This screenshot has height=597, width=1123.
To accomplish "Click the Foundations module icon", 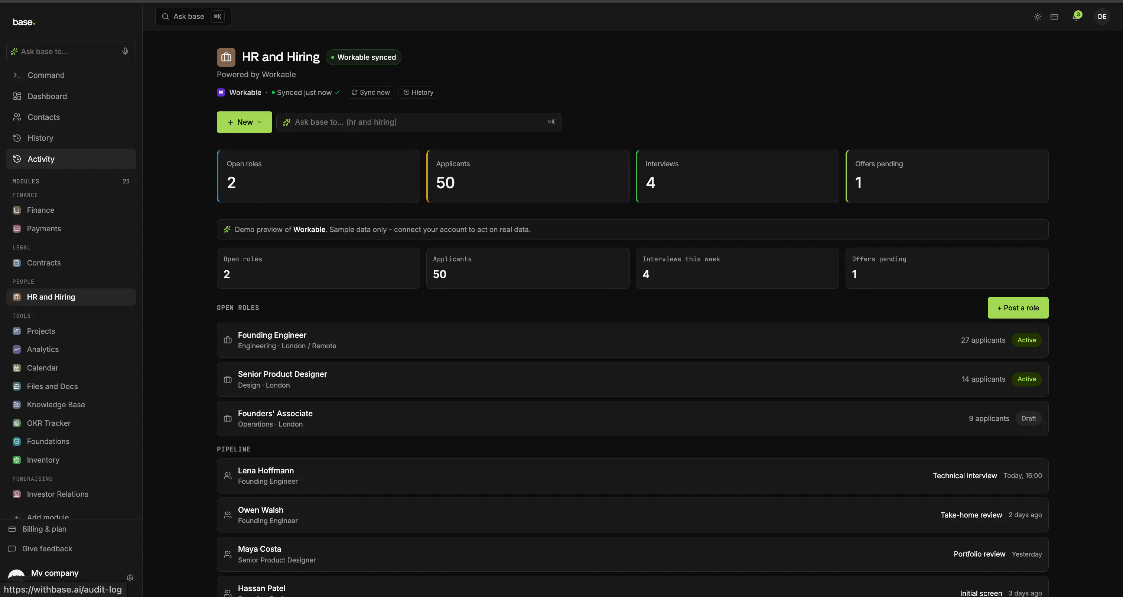I will 17,441.
